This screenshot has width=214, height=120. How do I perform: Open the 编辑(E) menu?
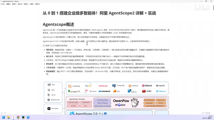coord(8,4)
